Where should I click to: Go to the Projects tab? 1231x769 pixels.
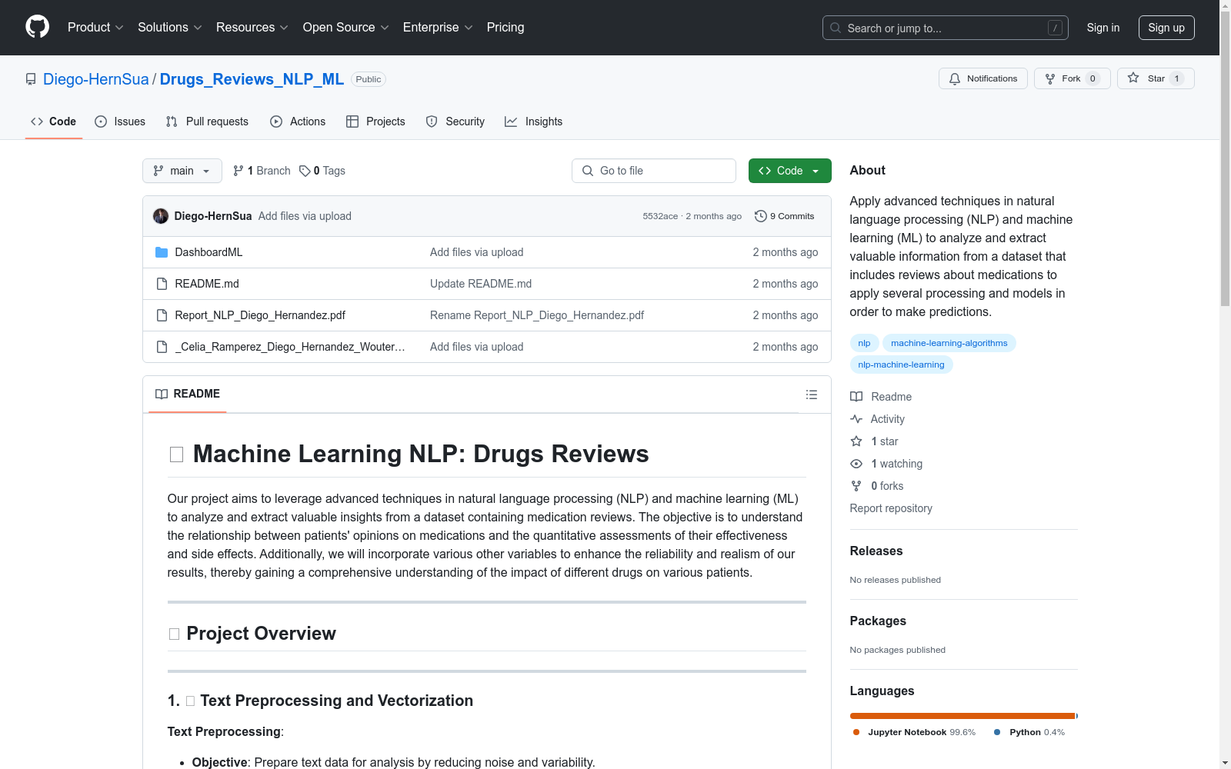pos(375,122)
